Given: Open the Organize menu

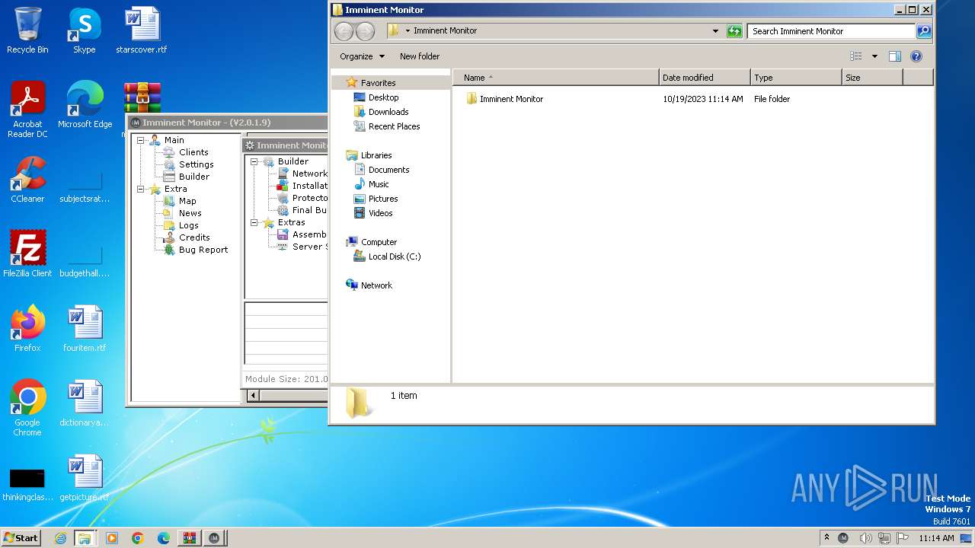Looking at the screenshot, I should pyautogui.click(x=362, y=56).
